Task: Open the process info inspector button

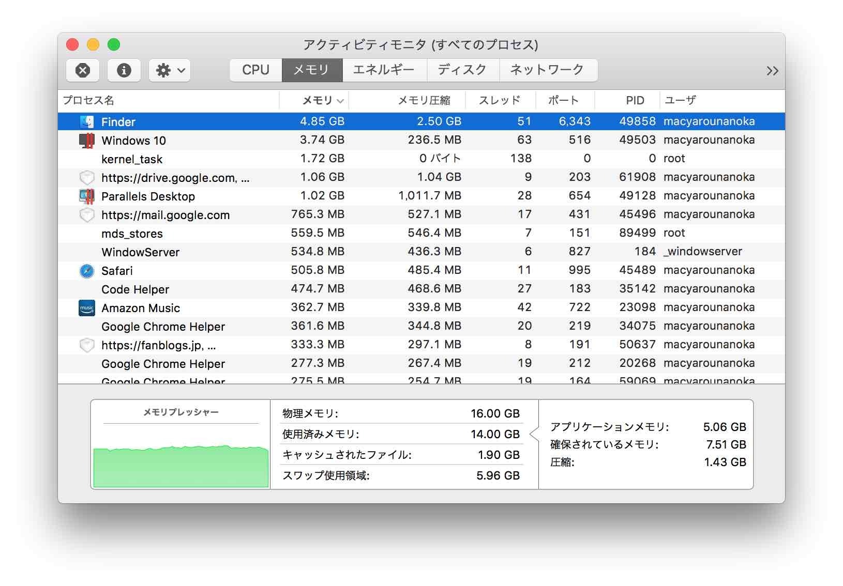Action: click(x=124, y=70)
